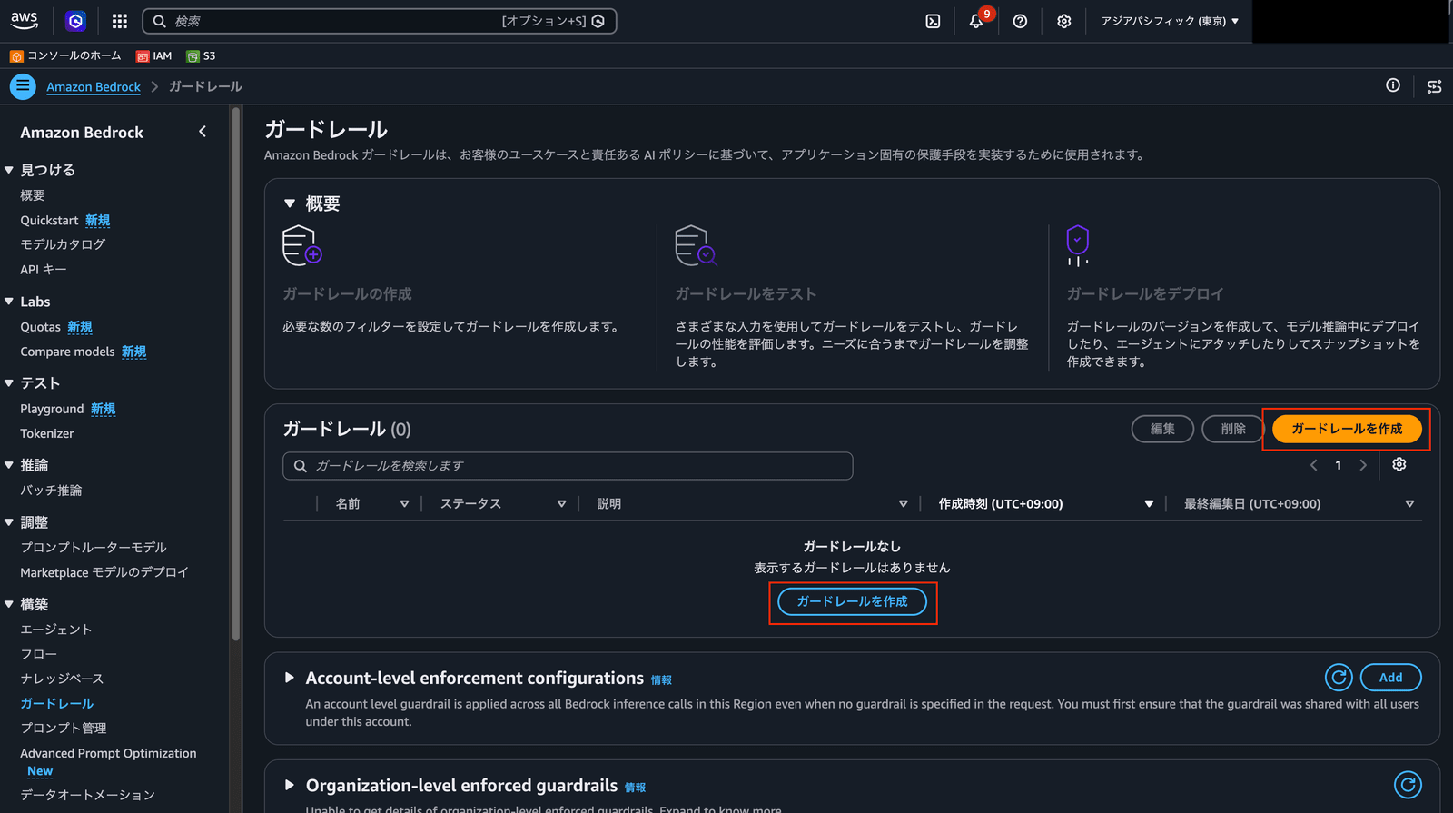Sort by ステータス column arrow
The height and width of the screenshot is (813, 1453).
561,504
